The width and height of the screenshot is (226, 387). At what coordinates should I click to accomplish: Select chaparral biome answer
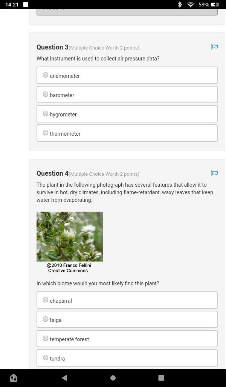coord(46,300)
